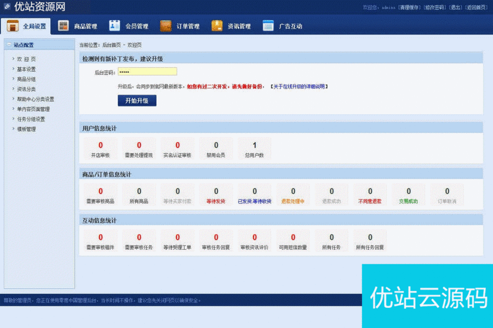Viewport: 493px width, 328px height.
Task: Open the 已发货,等待收货 stat tile
Action: (x=255, y=195)
